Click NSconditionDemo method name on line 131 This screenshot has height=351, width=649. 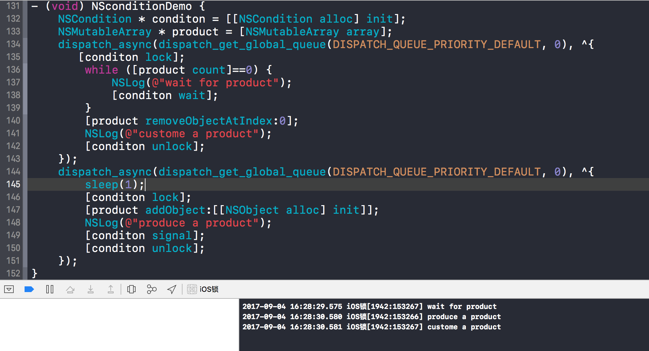142,6
